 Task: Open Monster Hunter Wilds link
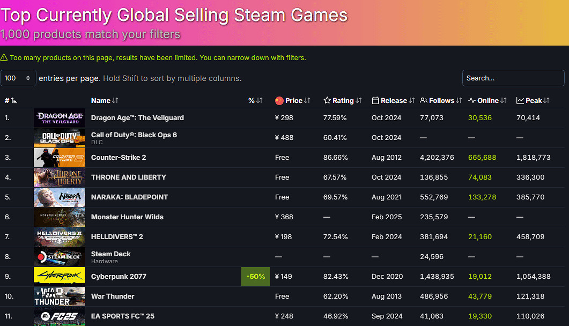pos(127,217)
